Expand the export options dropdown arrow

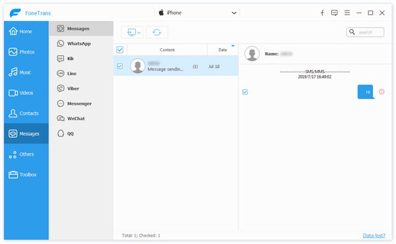coord(139,32)
